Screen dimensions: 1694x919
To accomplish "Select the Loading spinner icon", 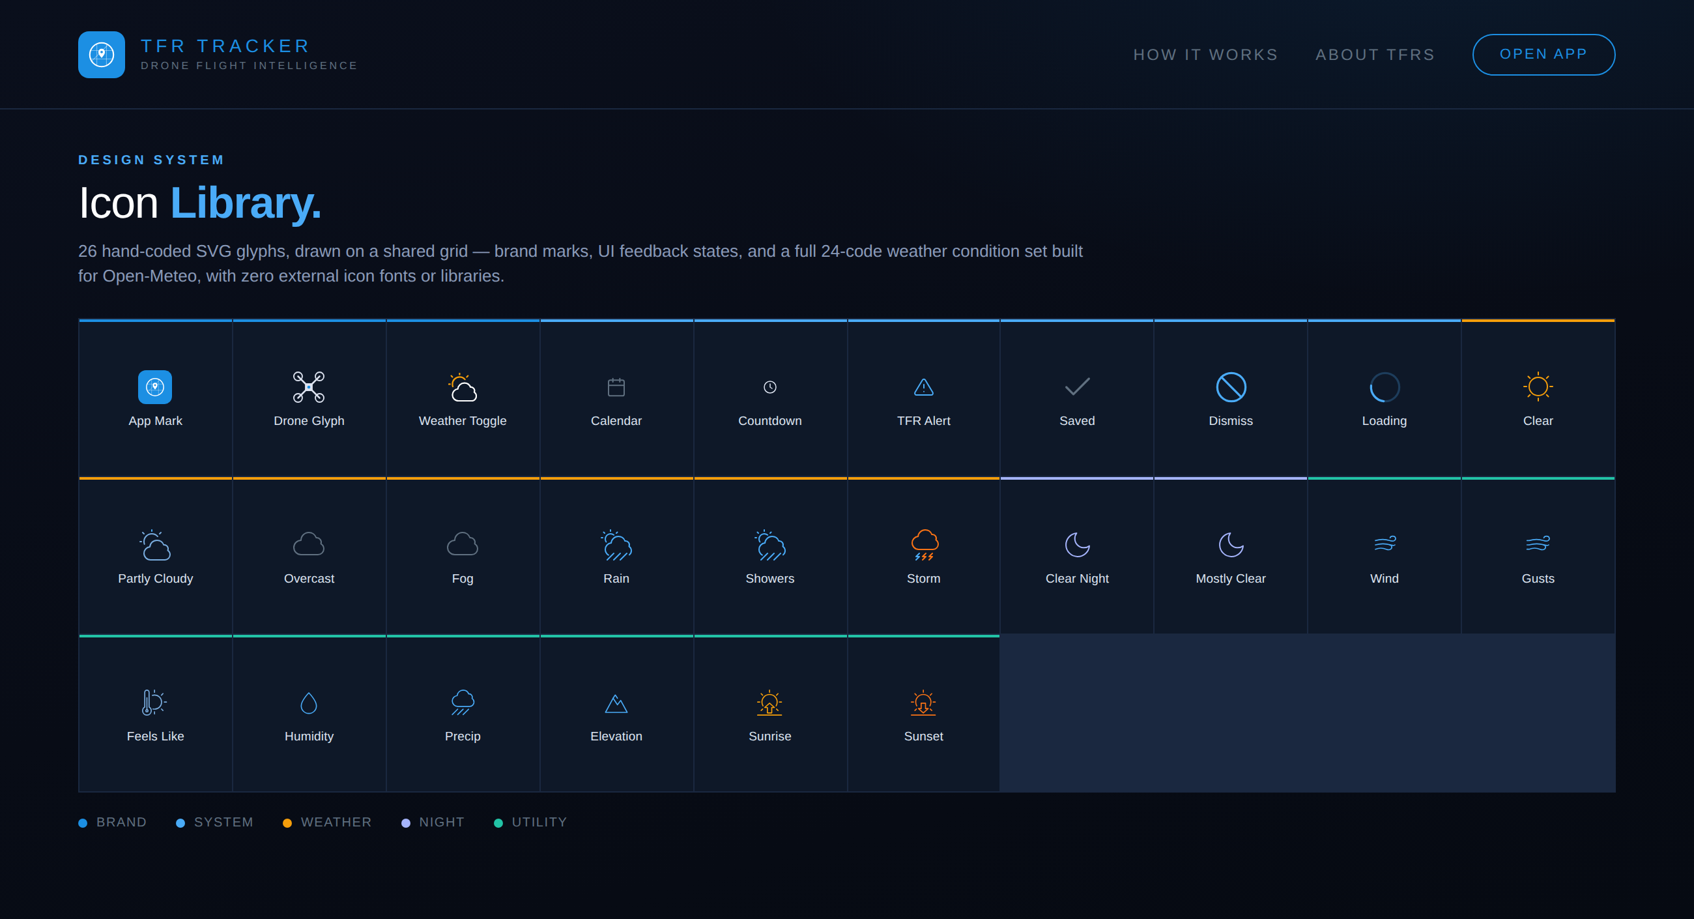I will [1385, 387].
